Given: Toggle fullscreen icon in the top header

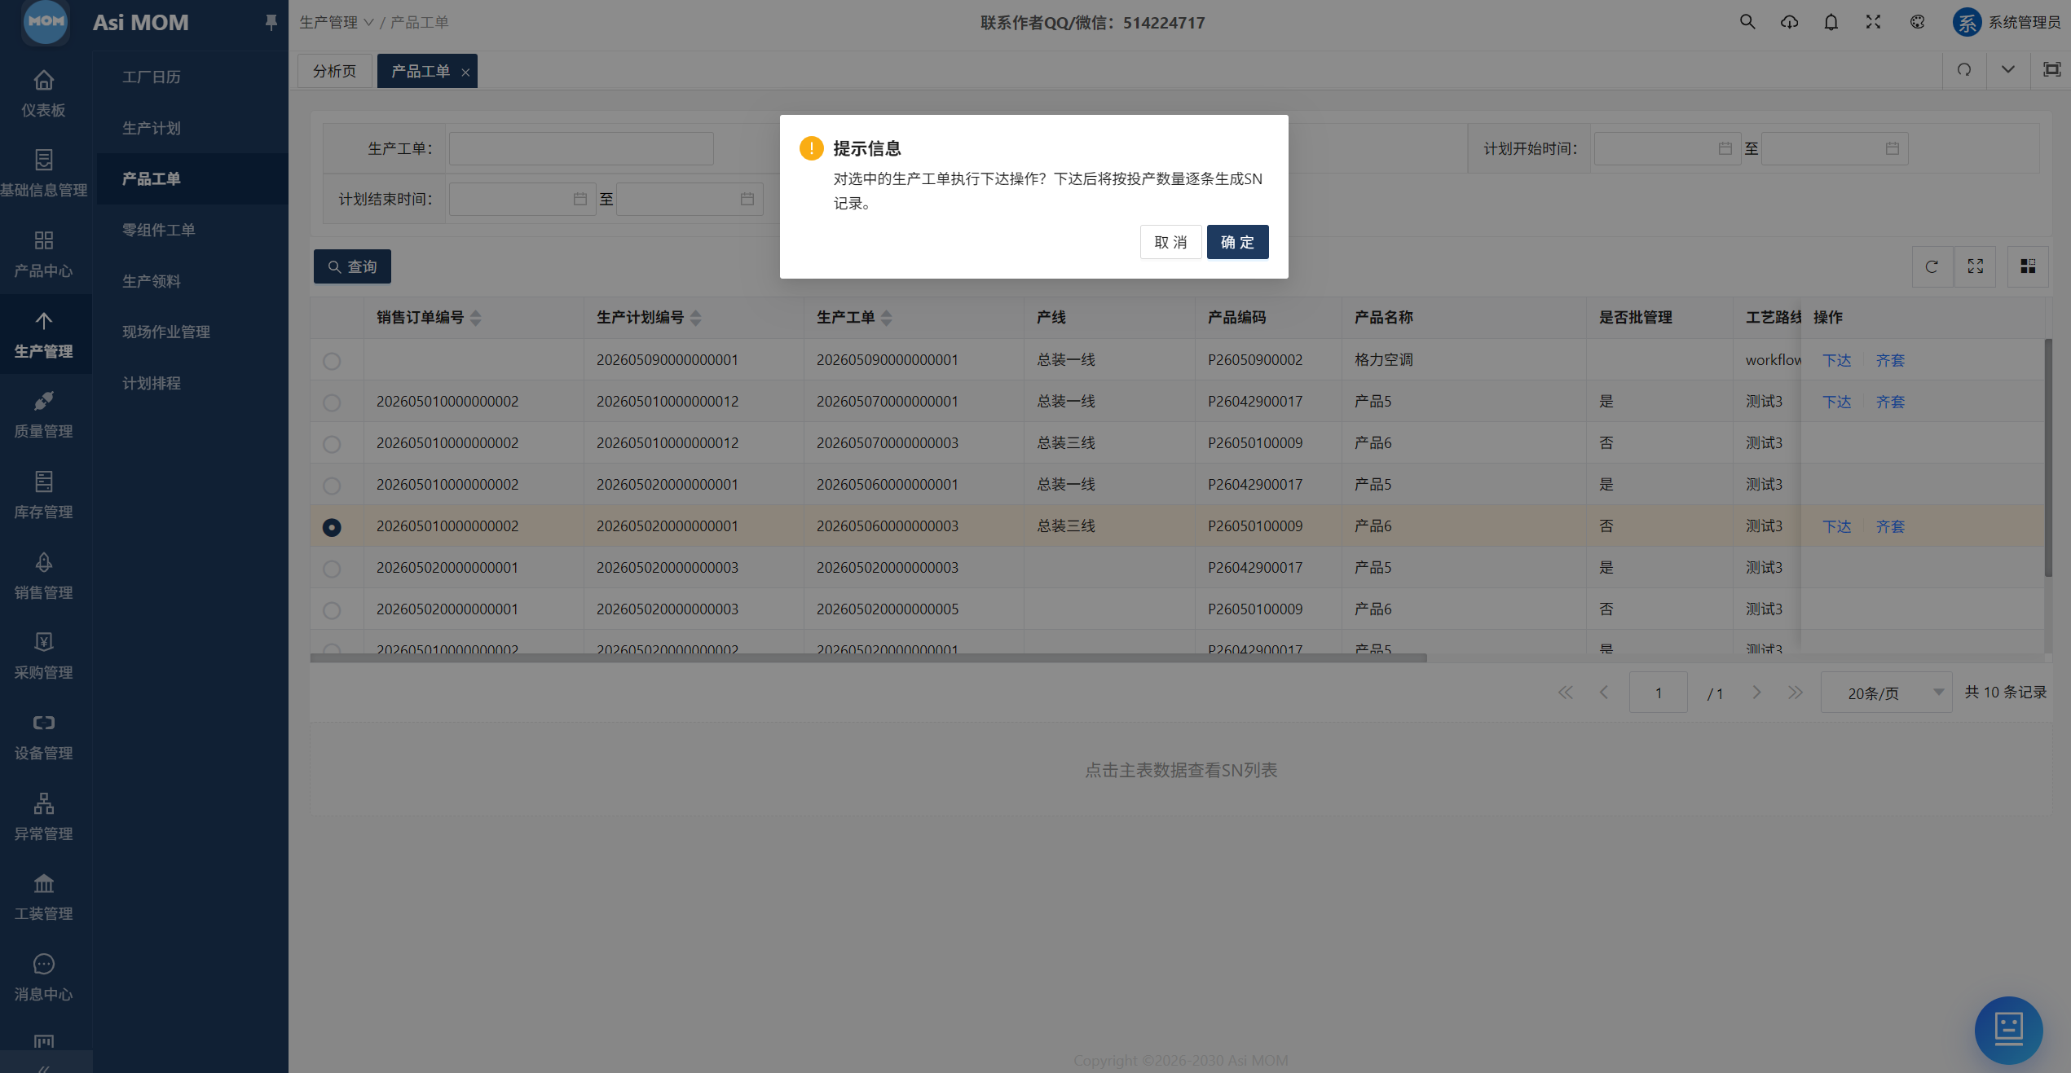Looking at the screenshot, I should pos(1874,22).
